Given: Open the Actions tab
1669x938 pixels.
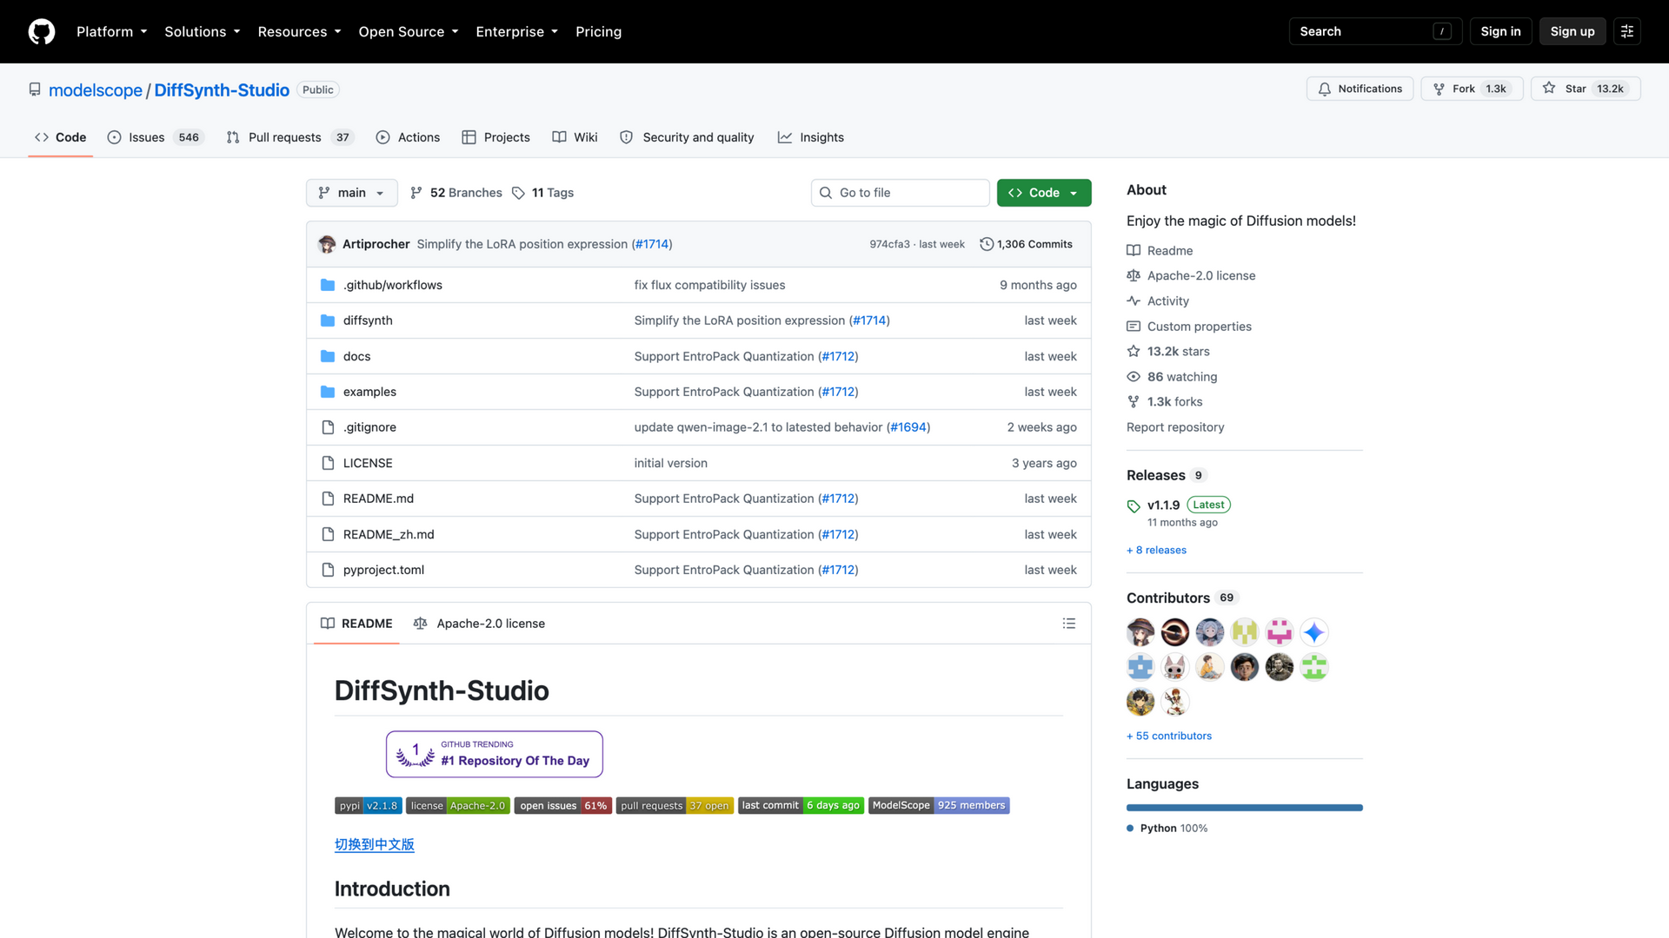Looking at the screenshot, I should [408, 137].
